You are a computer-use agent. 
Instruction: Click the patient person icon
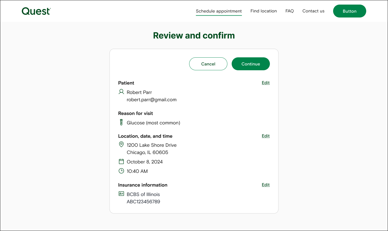point(121,92)
